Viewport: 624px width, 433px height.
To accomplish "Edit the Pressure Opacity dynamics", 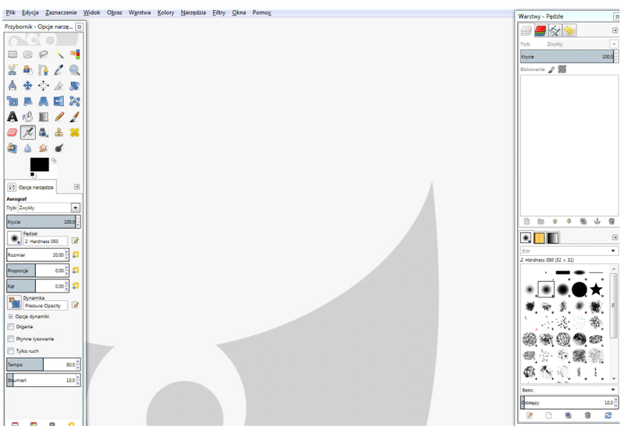I will (75, 305).
